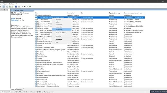Image resolution: width=167 pixels, height=93 pixels.
Task: Click gear icon of Waves Audio Services
Action: tap(36, 71)
